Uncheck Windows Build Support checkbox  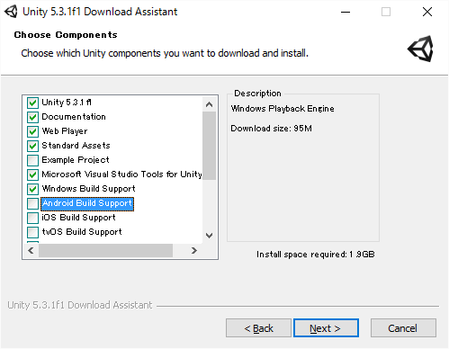click(x=32, y=189)
